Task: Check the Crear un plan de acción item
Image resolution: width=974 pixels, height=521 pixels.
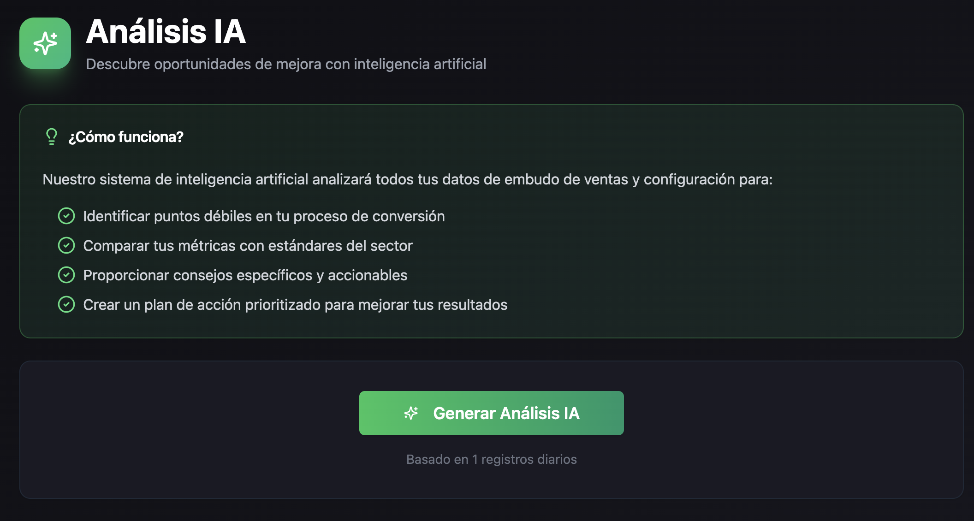Action: (x=295, y=304)
